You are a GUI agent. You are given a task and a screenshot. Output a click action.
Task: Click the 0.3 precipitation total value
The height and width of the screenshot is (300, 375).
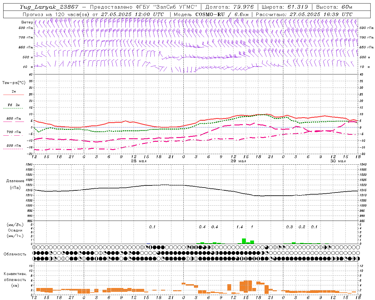(x=289, y=227)
